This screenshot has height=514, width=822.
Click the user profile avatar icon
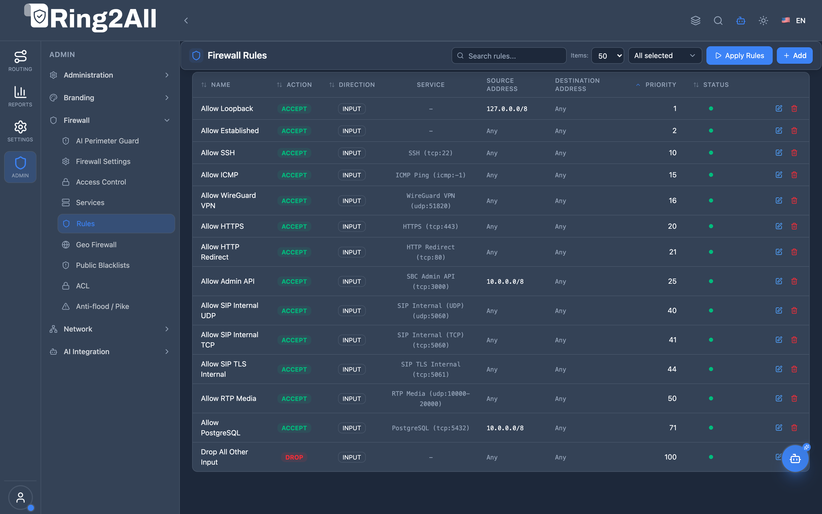20,497
